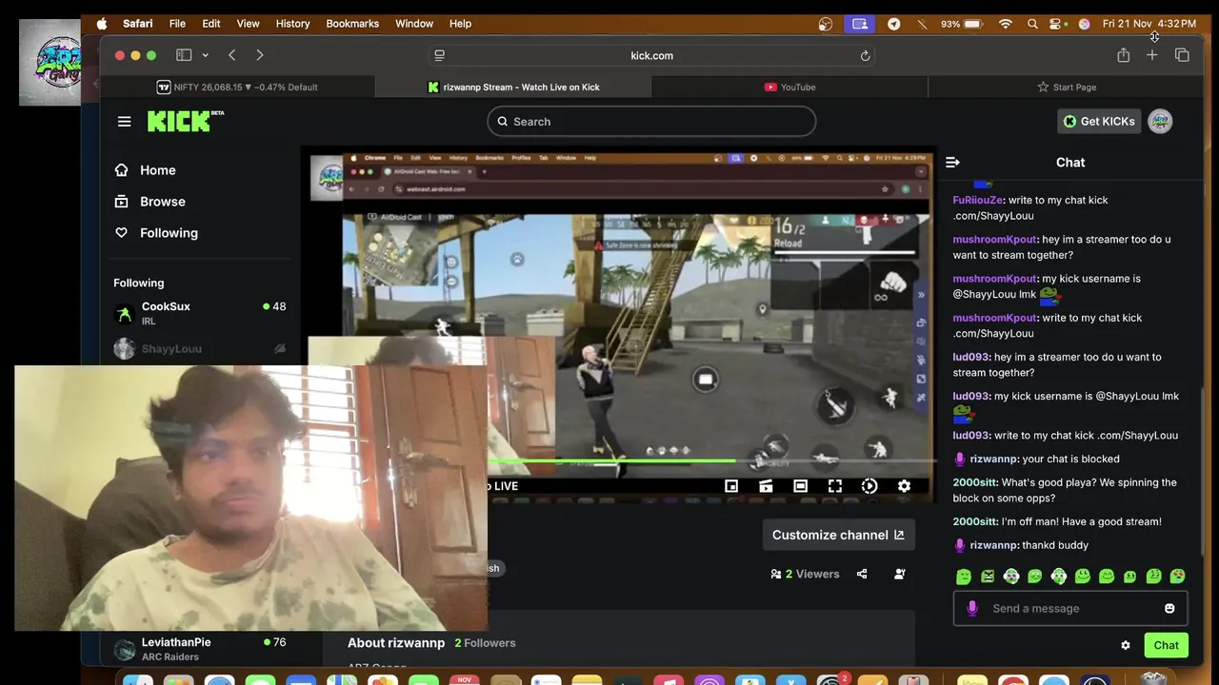This screenshot has width=1219, height=685.
Task: Insert the angry green emote
Action: coord(988,577)
